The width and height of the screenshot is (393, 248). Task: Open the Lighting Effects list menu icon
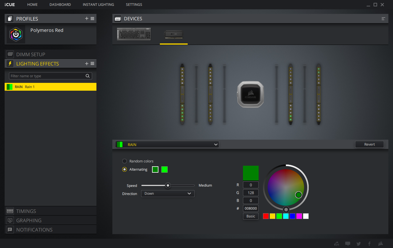pos(92,63)
